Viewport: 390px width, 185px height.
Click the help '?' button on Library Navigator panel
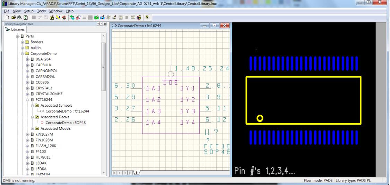[98, 24]
